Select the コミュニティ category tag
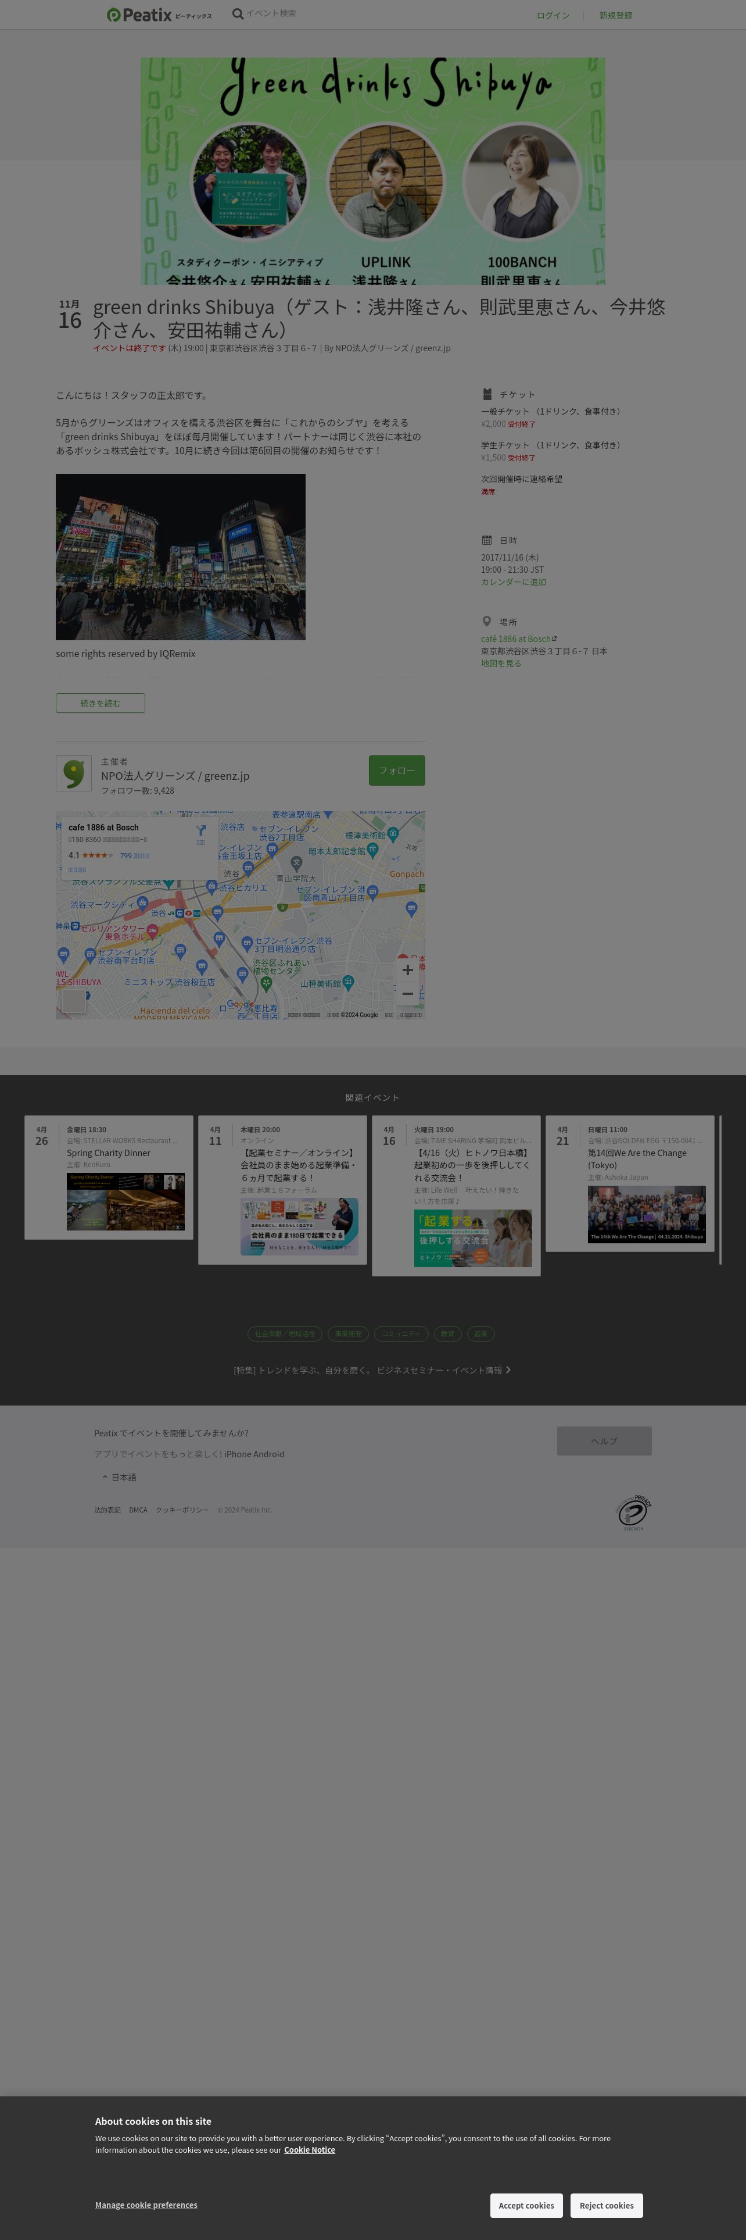 (x=401, y=1333)
